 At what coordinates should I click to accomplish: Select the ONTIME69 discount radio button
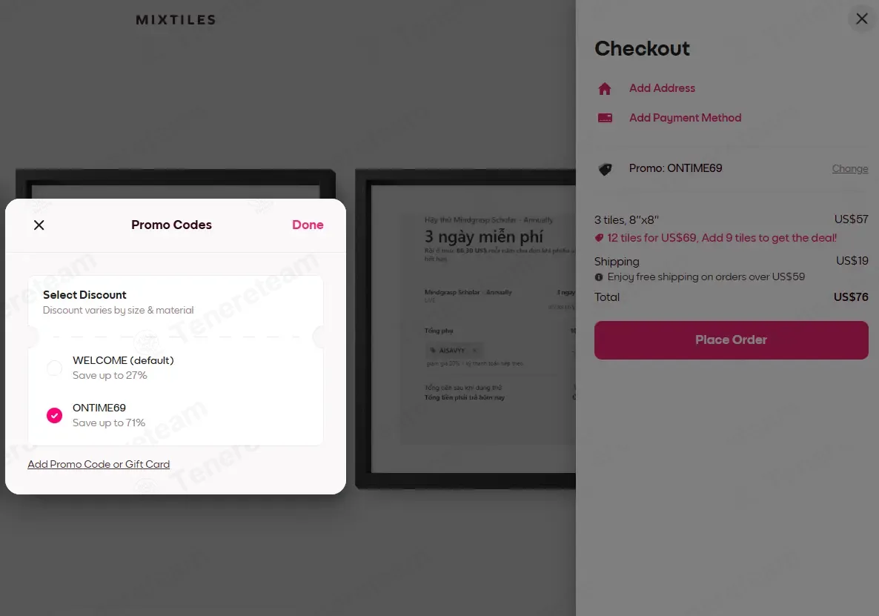54,415
